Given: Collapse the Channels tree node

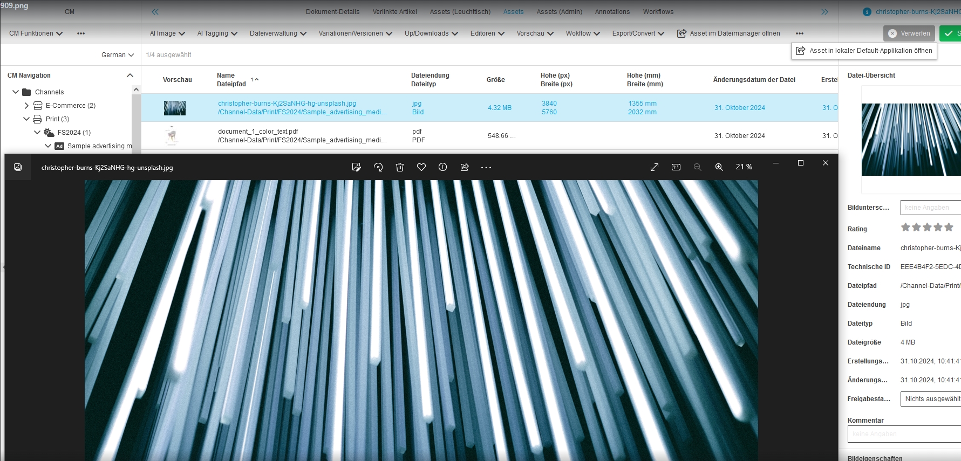Looking at the screenshot, I should coord(16,92).
